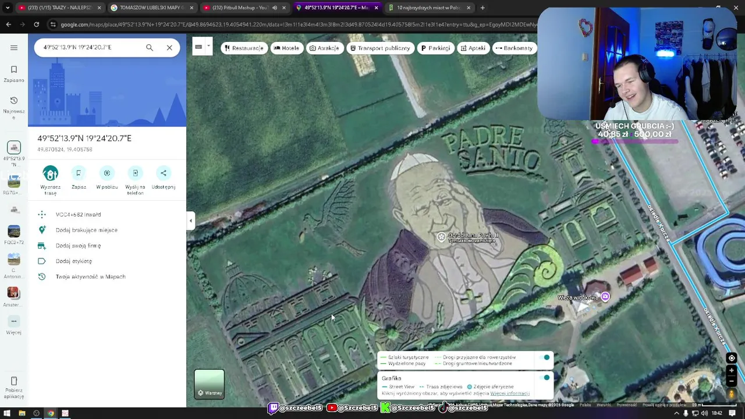The width and height of the screenshot is (745, 419).
Task: Open Twoja aktywność w Mapach
Action: [x=90, y=276]
